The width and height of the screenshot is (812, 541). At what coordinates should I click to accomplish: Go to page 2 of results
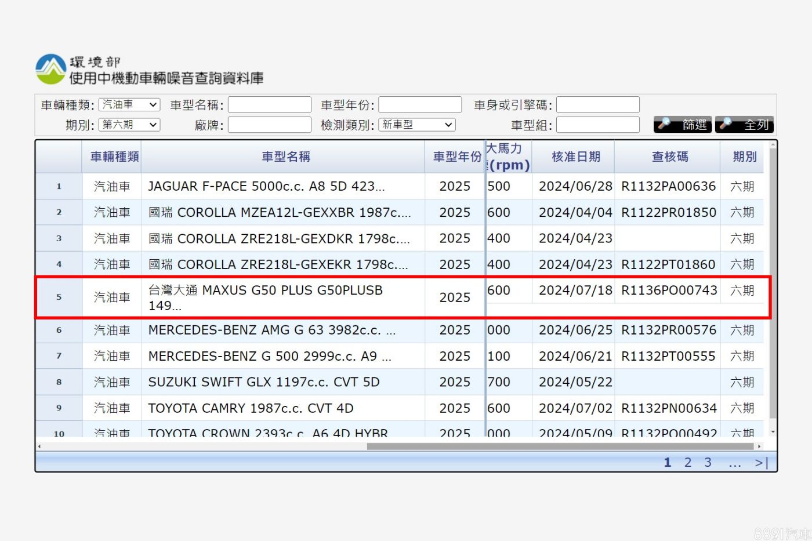click(x=688, y=463)
